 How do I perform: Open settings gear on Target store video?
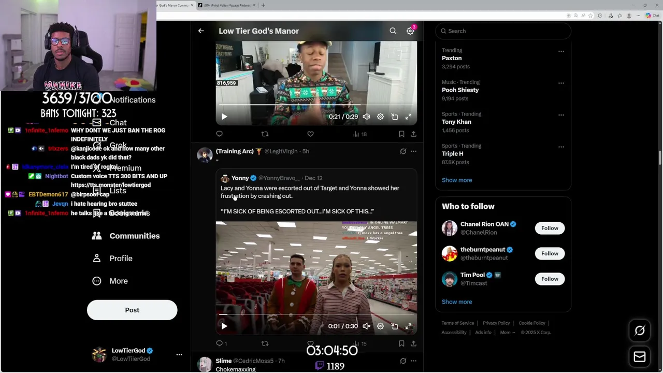click(x=380, y=326)
